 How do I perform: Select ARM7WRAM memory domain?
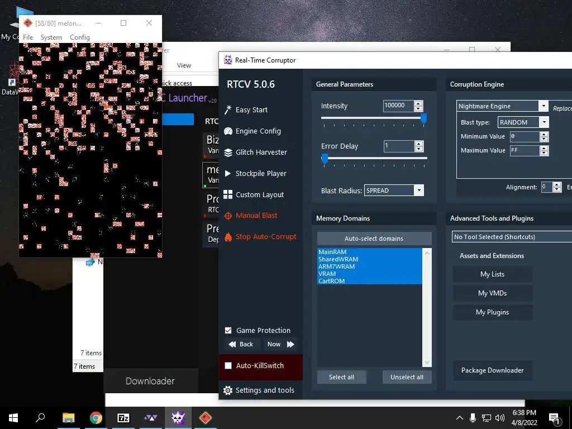pos(370,266)
